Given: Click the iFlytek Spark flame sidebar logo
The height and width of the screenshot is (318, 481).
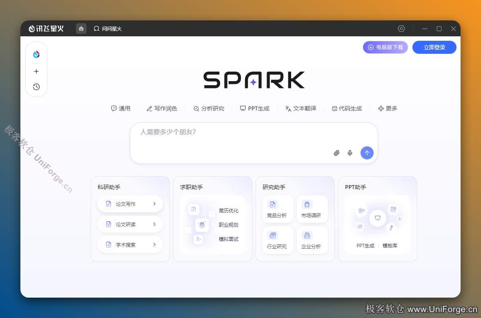Looking at the screenshot, I should 36,54.
